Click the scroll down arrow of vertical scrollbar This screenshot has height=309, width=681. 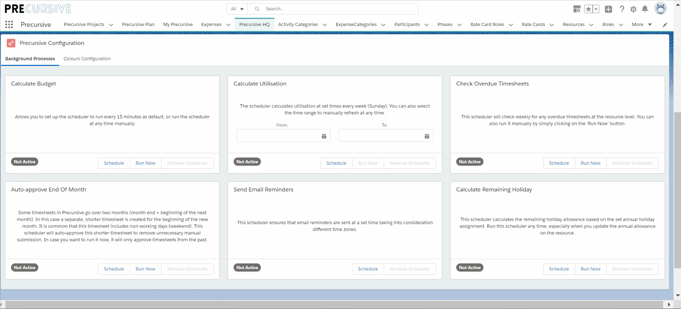coord(677,295)
